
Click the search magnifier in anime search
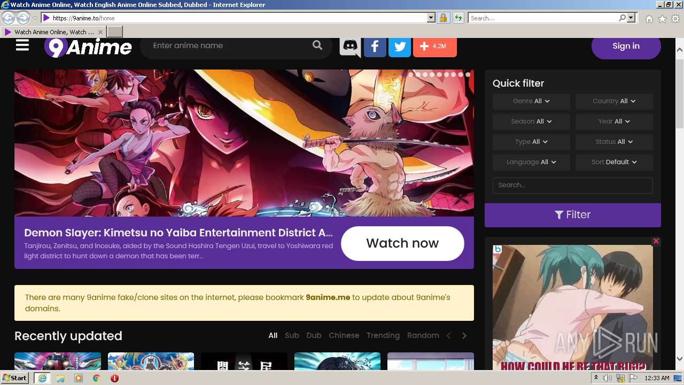pos(317,45)
